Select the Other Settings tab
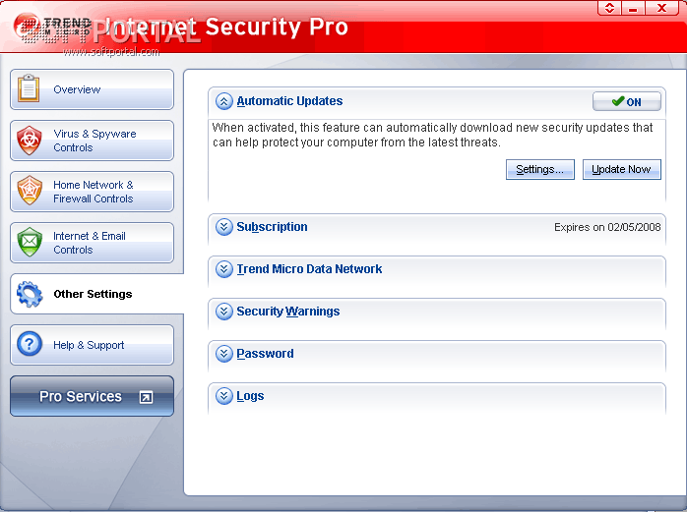687x512 pixels. pyautogui.click(x=96, y=294)
